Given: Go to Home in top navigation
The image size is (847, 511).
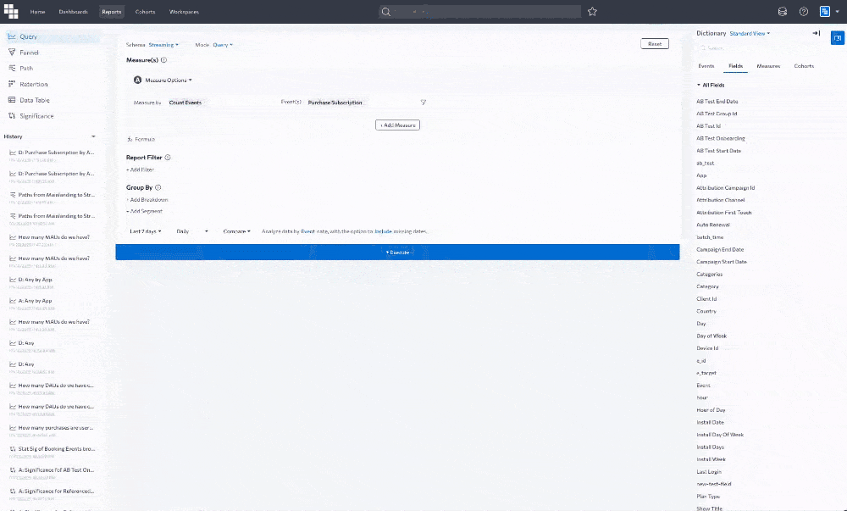Looking at the screenshot, I should coord(37,11).
